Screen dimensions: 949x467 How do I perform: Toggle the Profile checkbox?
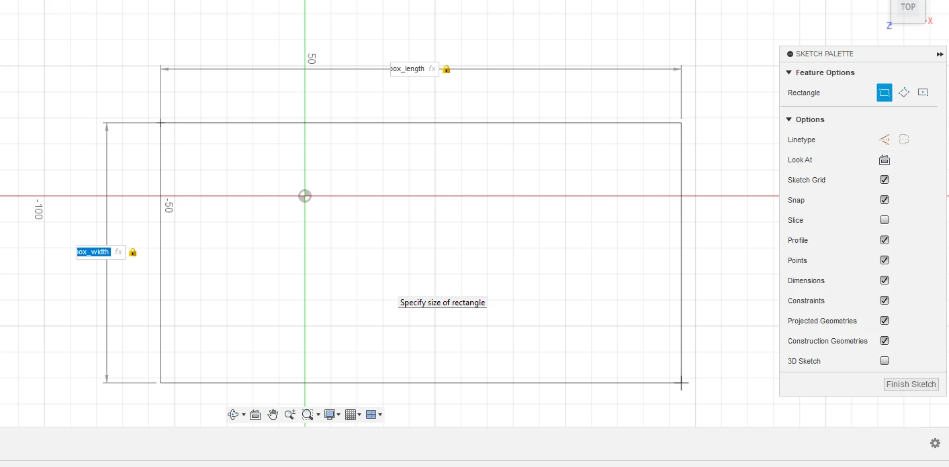point(885,240)
